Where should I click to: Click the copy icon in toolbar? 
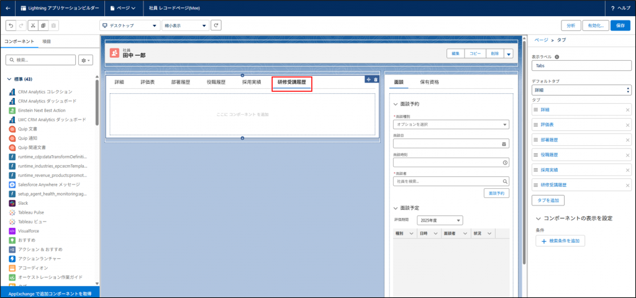[x=43, y=25]
